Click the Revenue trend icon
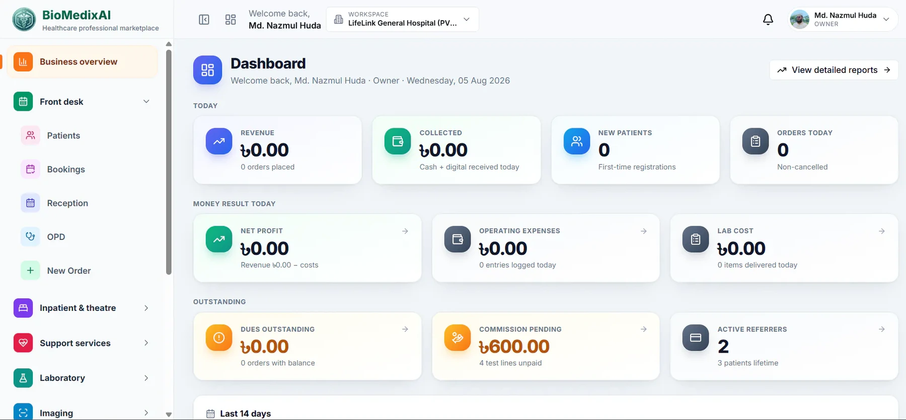This screenshot has width=906, height=420. click(219, 141)
